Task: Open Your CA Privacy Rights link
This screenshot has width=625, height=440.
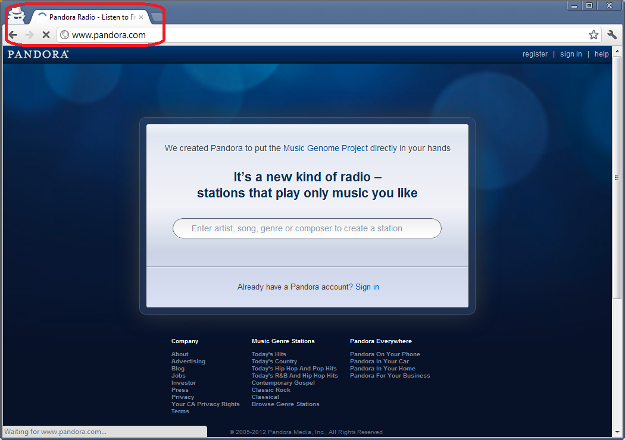Action: point(205,404)
